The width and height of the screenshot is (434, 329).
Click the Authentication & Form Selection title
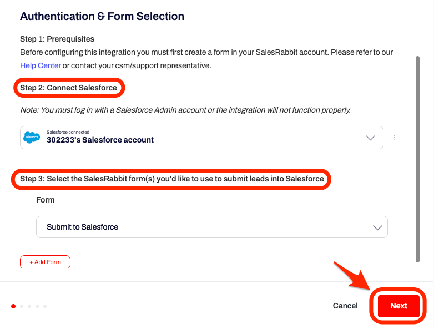tap(102, 16)
